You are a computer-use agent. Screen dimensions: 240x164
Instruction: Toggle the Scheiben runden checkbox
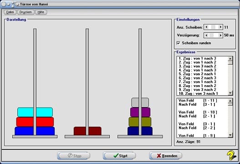coord(179,43)
